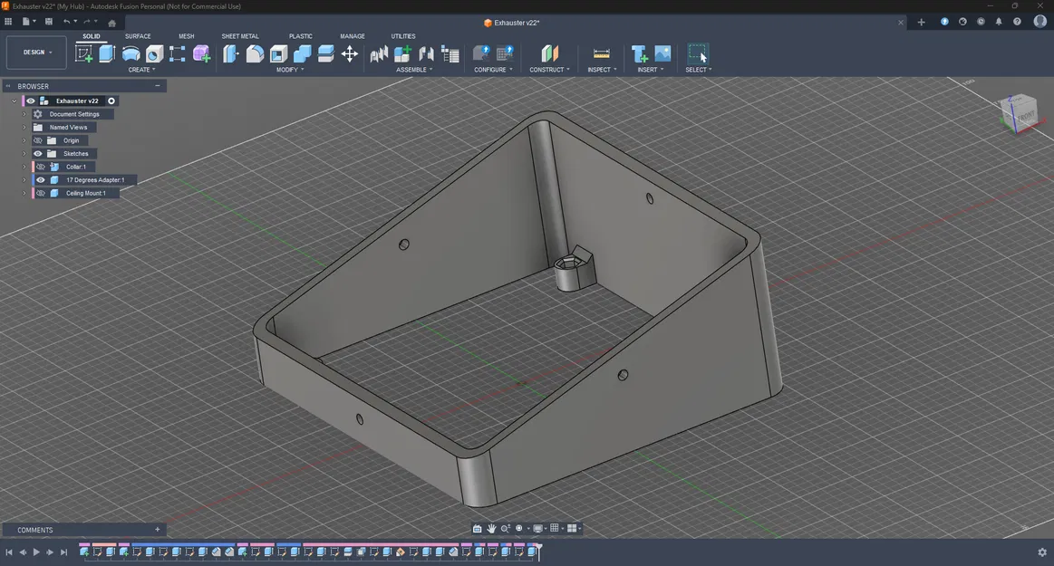Click the Extrude tool icon

tap(107, 54)
